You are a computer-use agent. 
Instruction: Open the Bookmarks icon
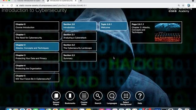pyautogui.click(x=70, y=96)
